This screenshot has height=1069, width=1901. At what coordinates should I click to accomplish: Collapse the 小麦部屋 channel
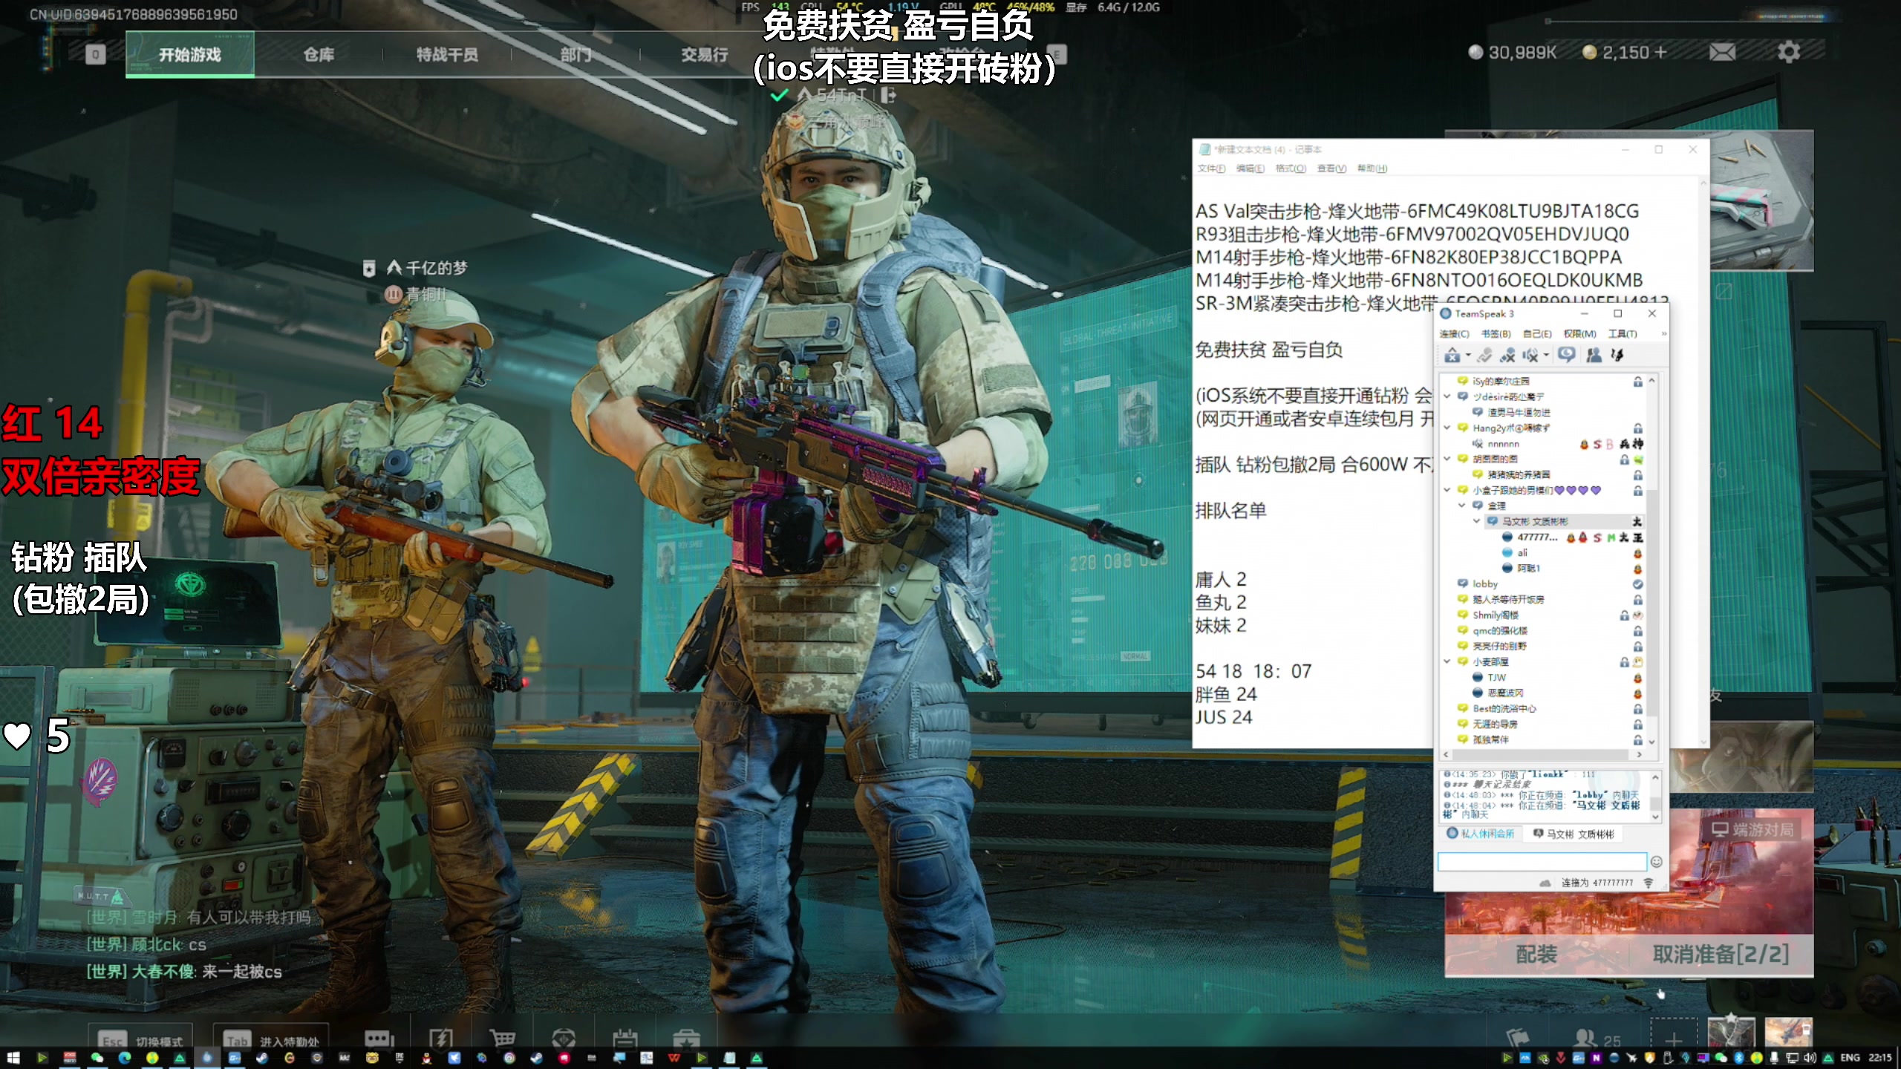1447,661
